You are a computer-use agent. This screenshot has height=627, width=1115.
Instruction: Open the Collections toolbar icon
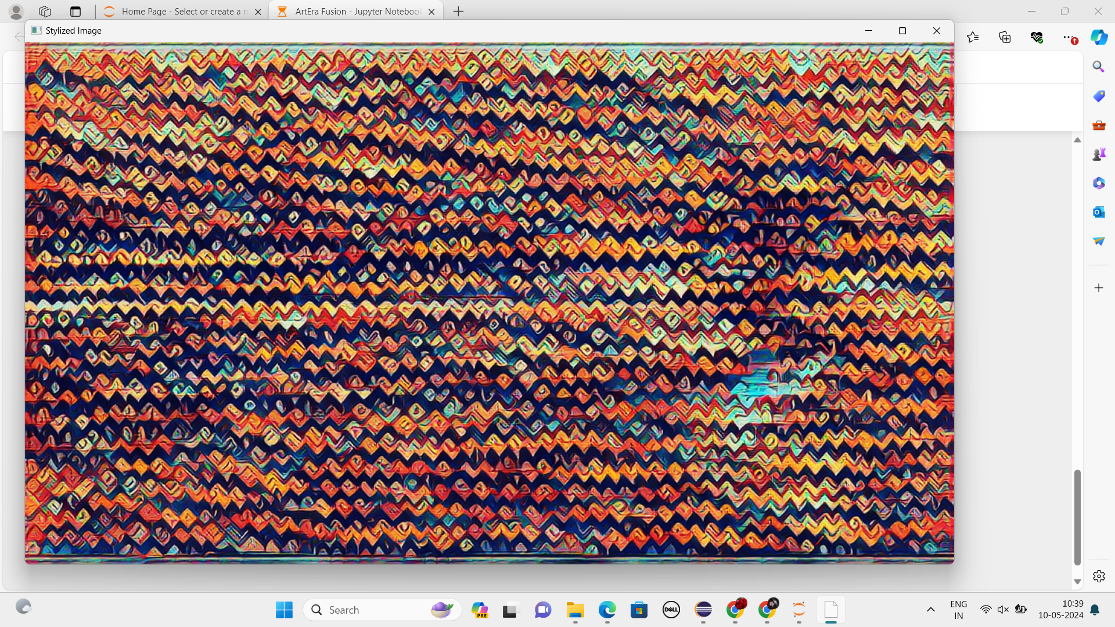(x=1005, y=37)
